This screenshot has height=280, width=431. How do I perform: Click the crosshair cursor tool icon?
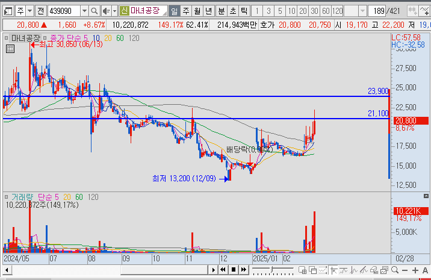[333, 270]
